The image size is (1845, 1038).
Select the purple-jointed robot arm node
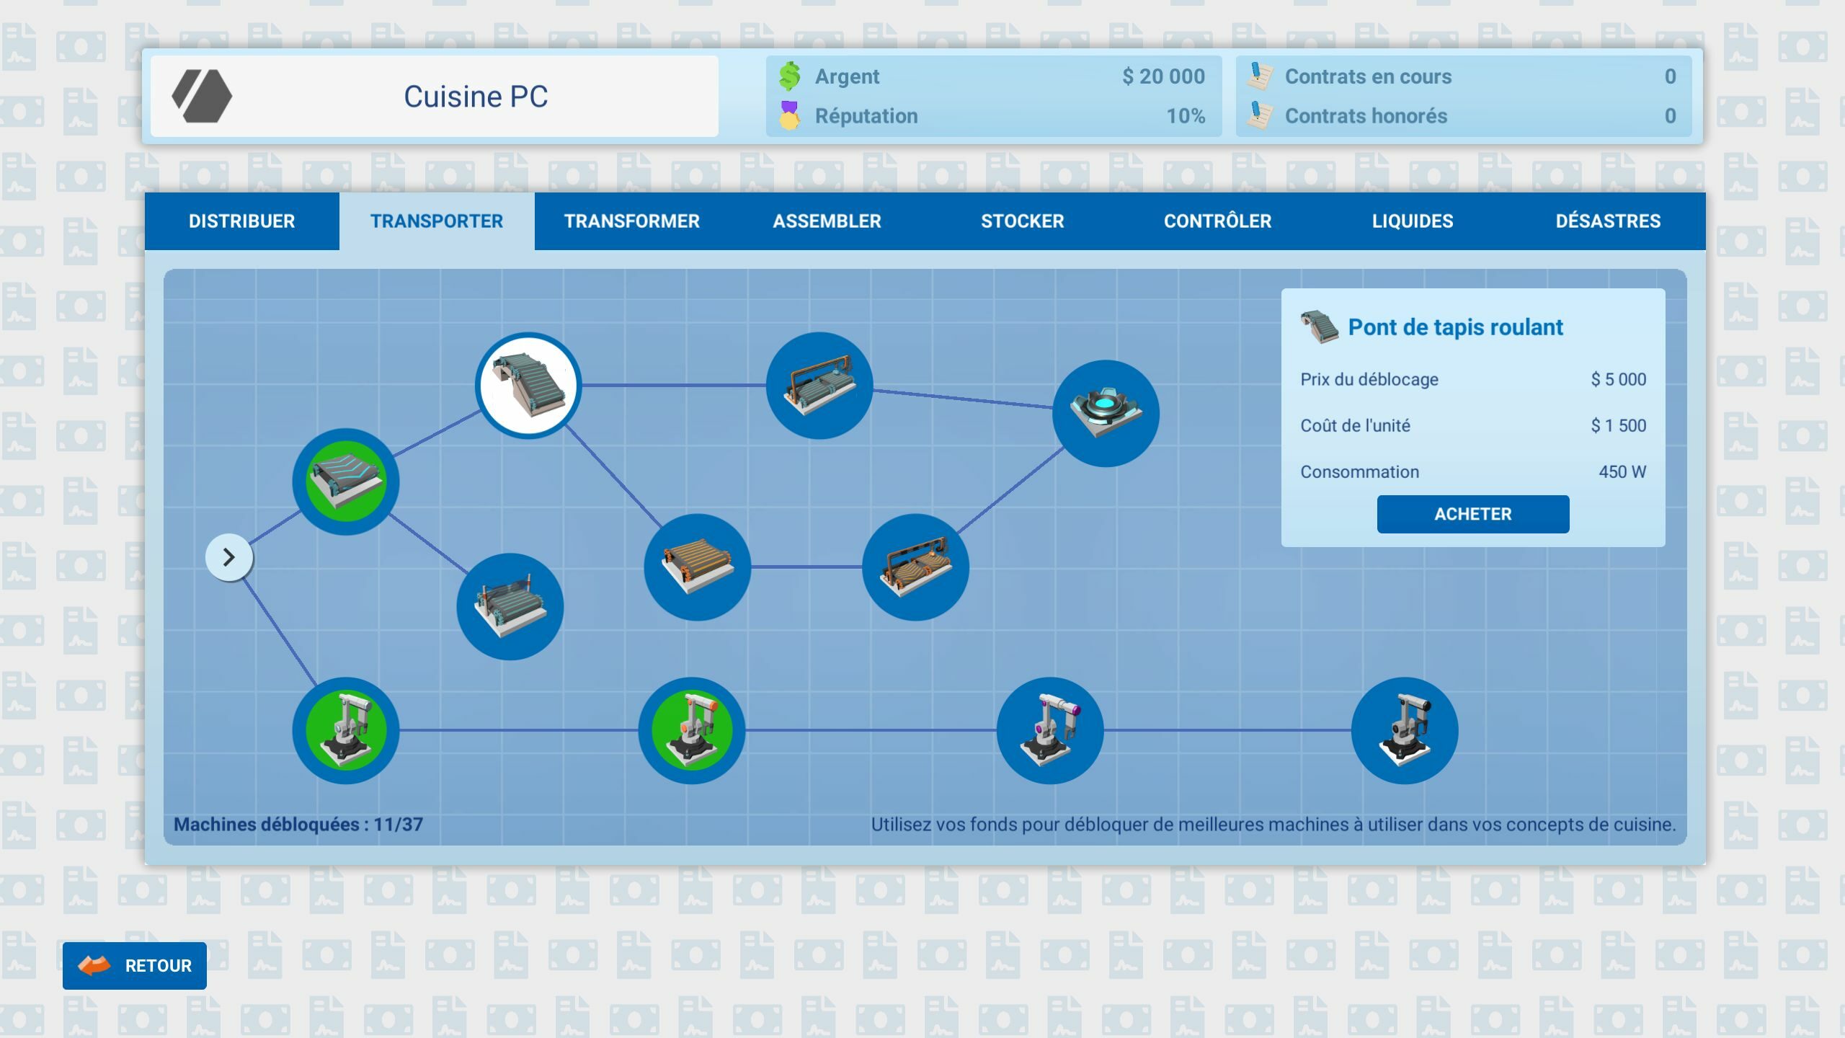pyautogui.click(x=1050, y=730)
